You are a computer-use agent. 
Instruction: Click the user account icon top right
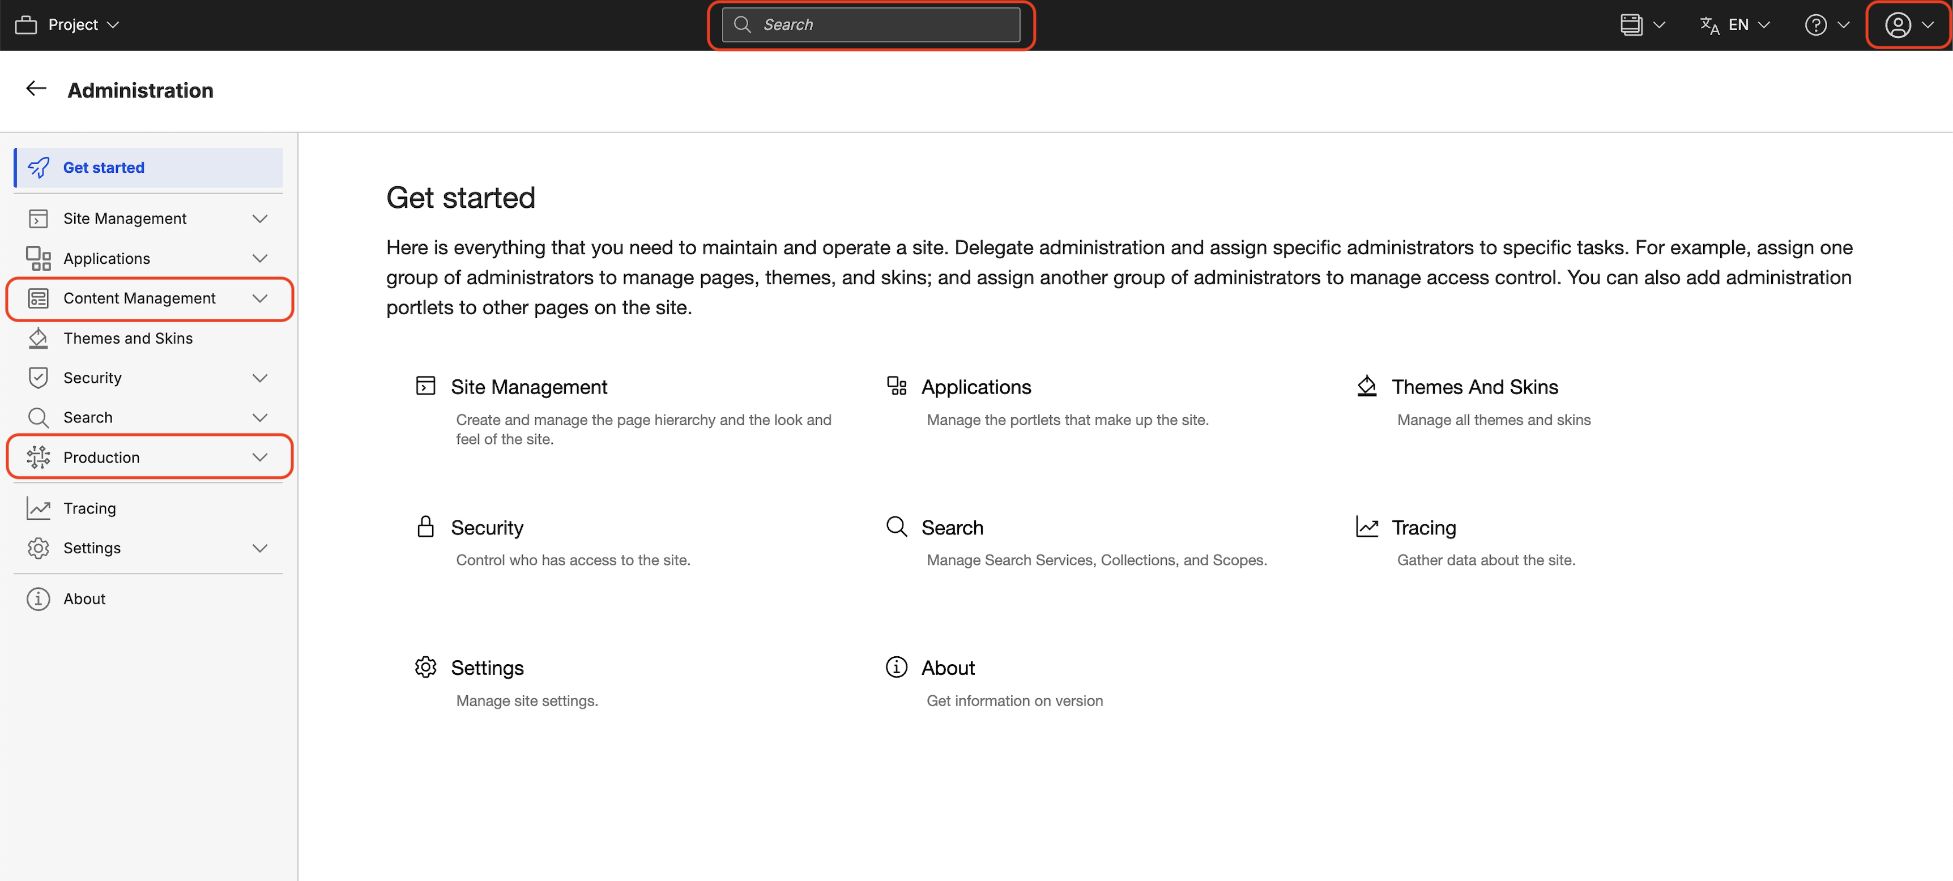pos(1899,24)
